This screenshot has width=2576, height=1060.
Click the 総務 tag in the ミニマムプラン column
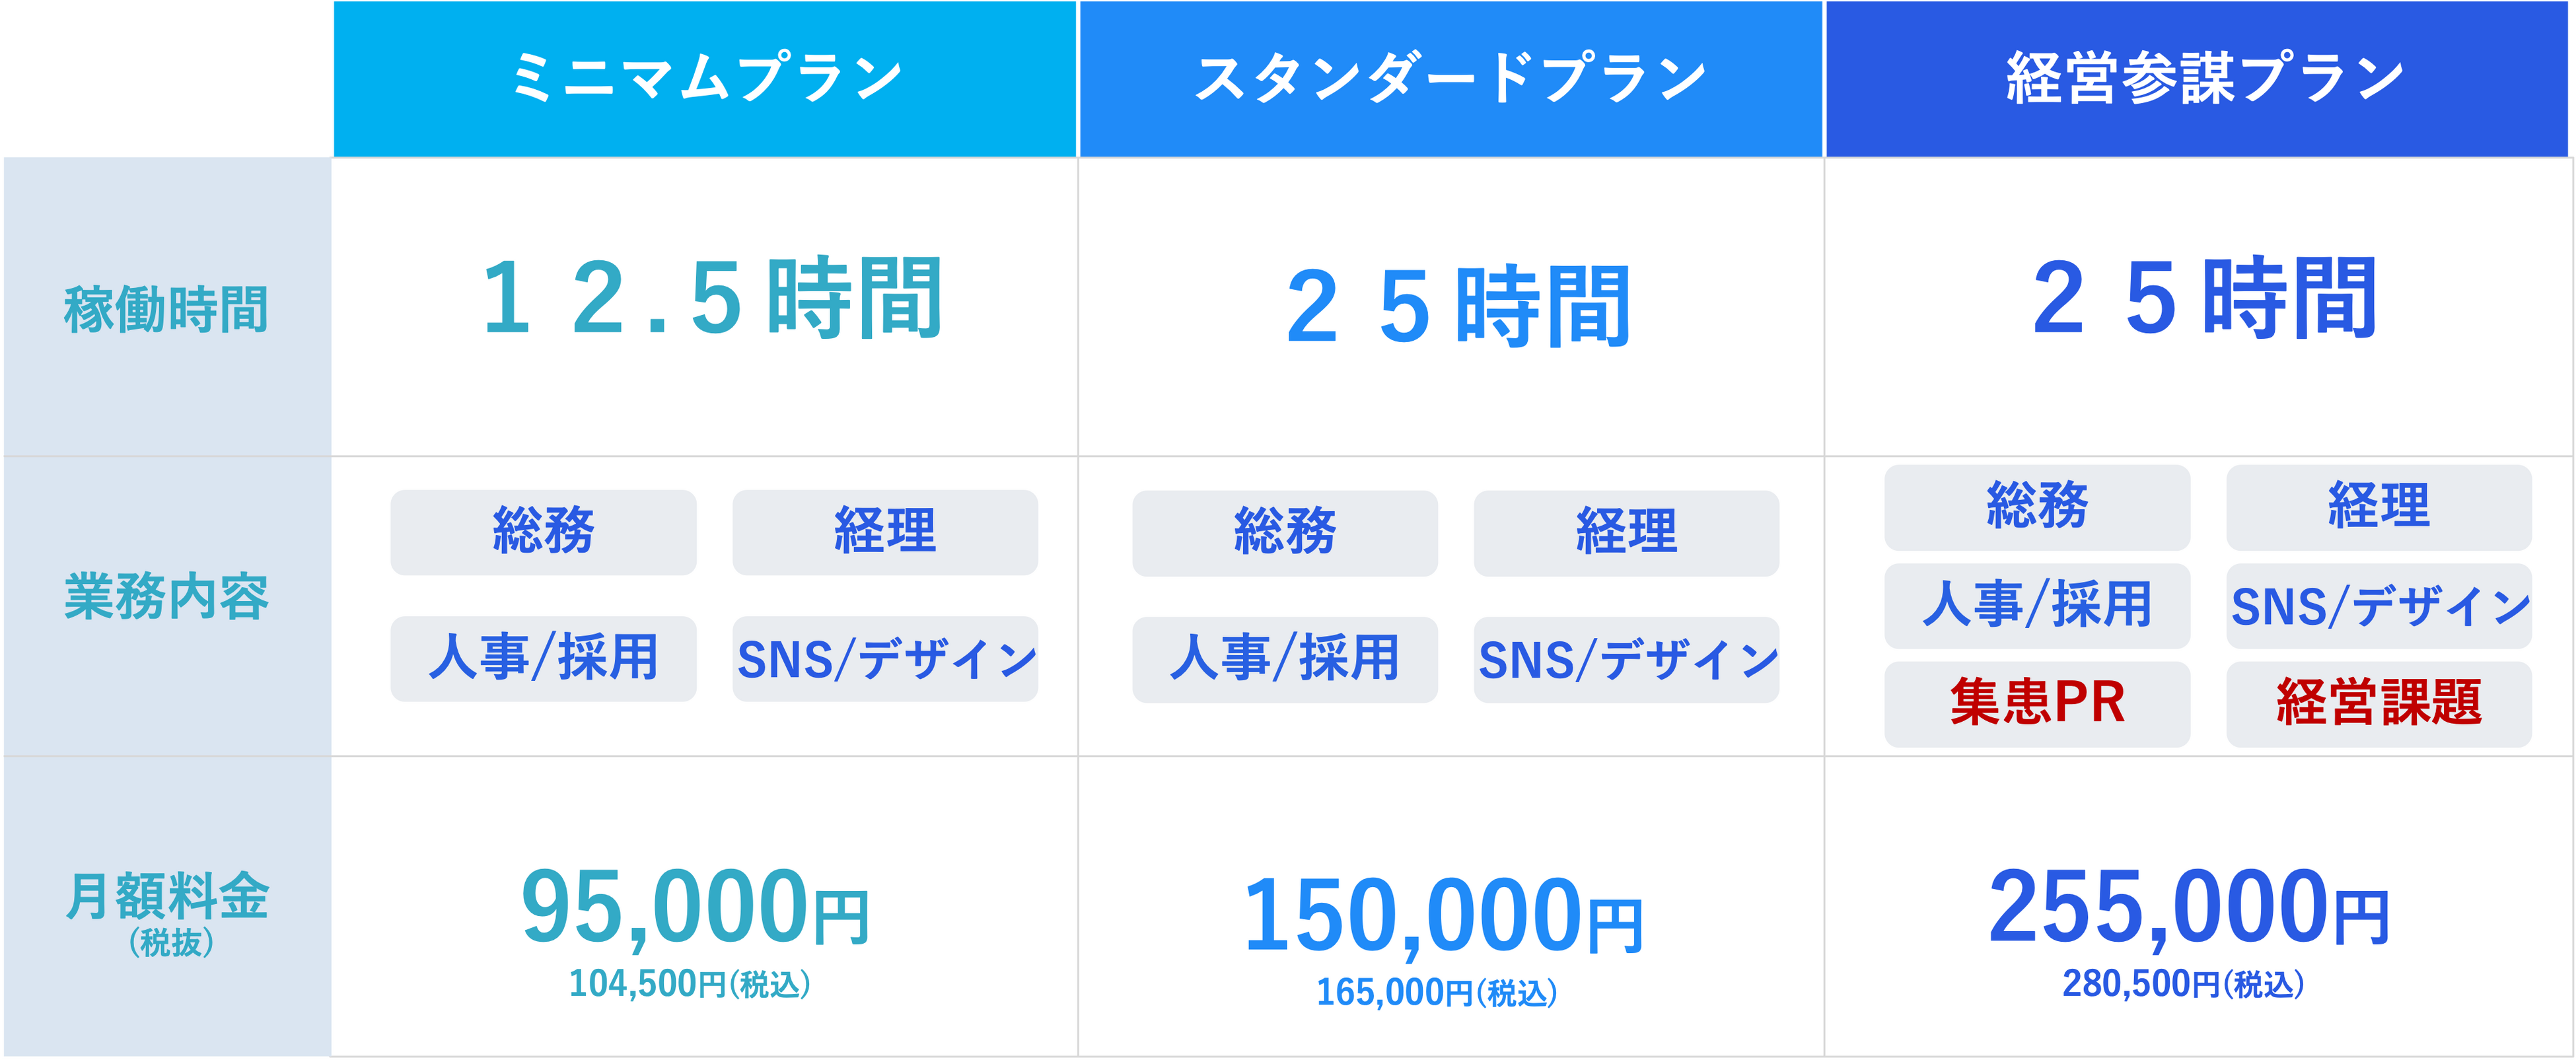tap(543, 532)
